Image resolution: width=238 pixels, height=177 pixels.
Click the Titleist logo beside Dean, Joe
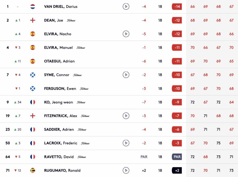(71, 20)
